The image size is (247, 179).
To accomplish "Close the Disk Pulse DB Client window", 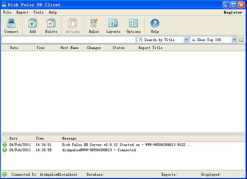I will click(x=242, y=5).
